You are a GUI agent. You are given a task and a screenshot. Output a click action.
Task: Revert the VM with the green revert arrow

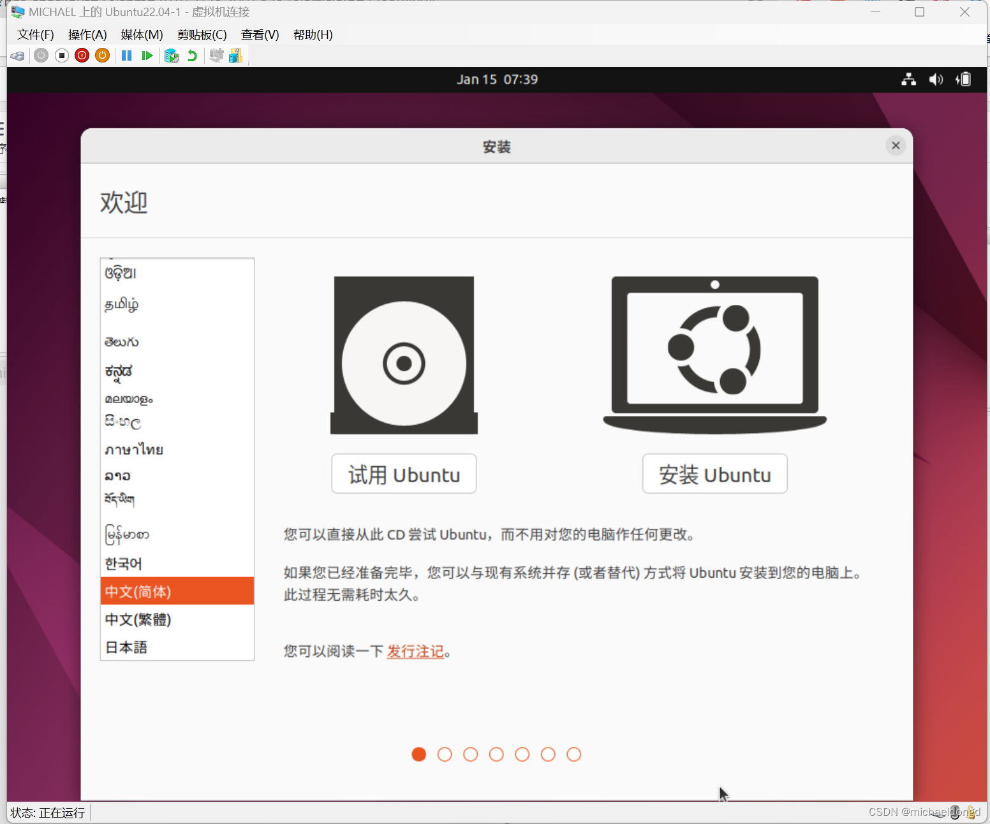point(192,55)
